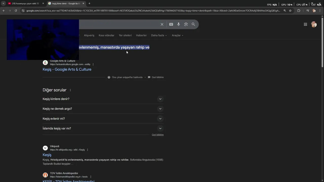The height and width of the screenshot is (182, 324).
Task: Open more options for Google Arts & Culture result
Action: [x=93, y=64]
